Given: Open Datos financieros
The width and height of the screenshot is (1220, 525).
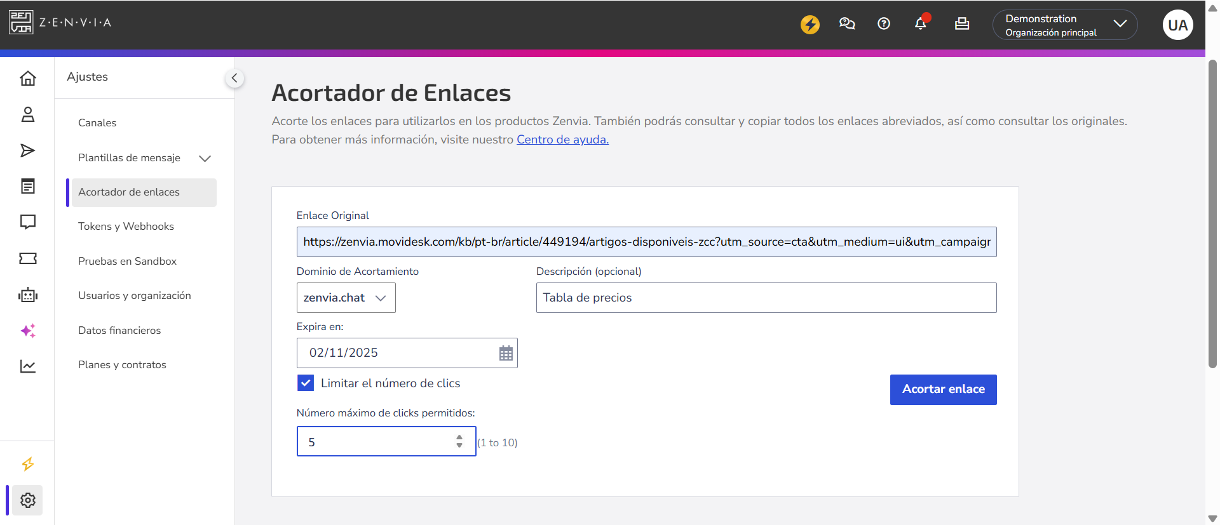Looking at the screenshot, I should (119, 330).
